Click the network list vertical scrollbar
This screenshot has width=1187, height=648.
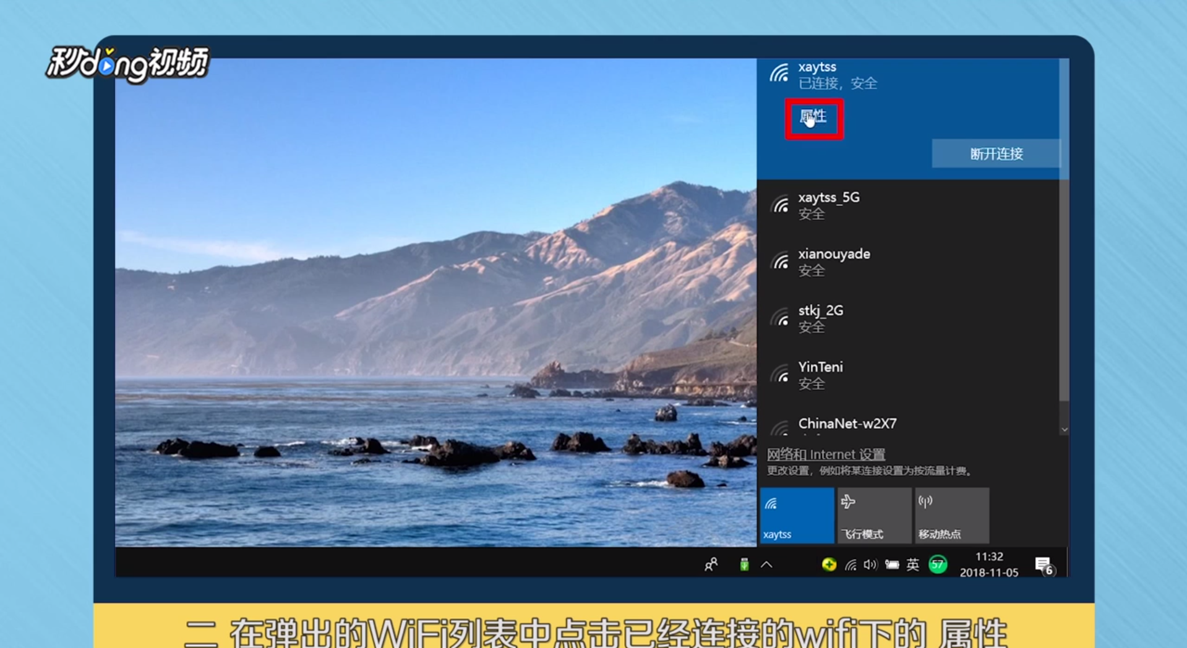(x=1064, y=230)
